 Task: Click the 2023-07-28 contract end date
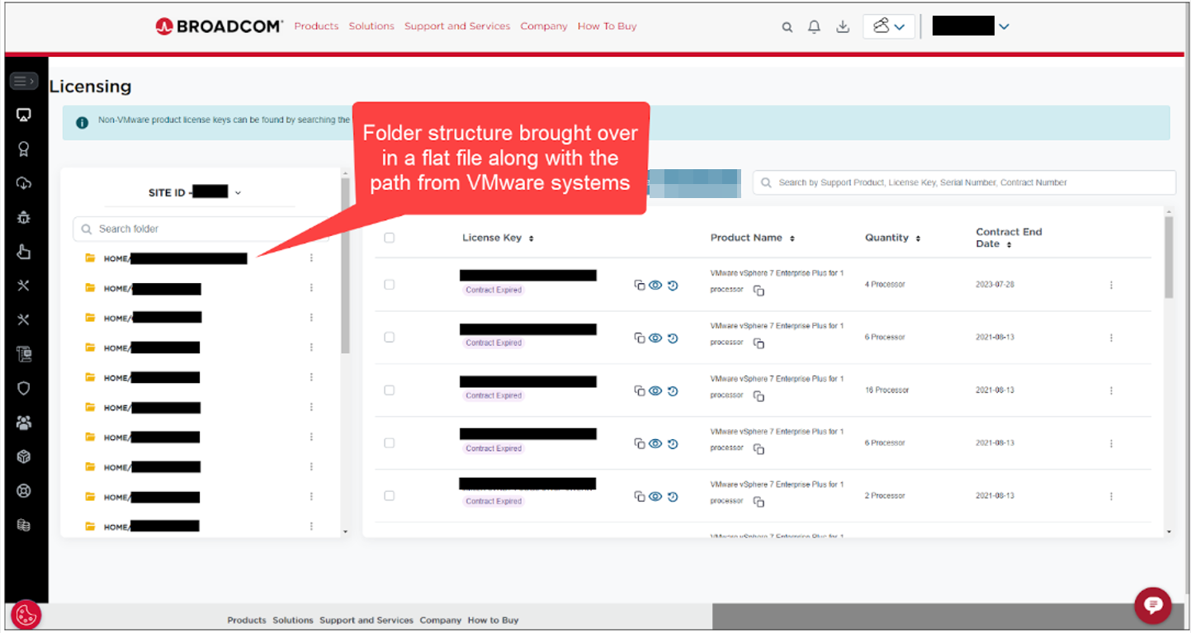tap(995, 285)
